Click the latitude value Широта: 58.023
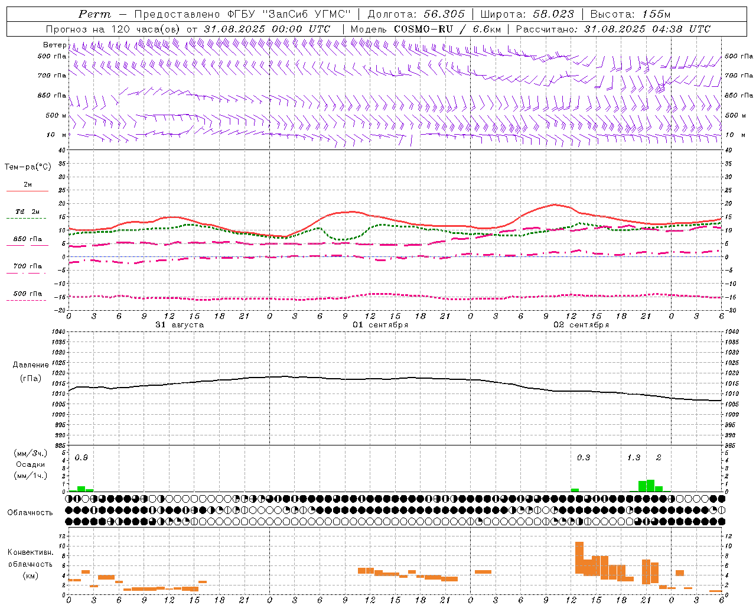This screenshot has height=605, width=756. pos(527,14)
